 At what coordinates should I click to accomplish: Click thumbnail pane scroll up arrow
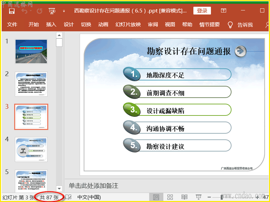[x=59, y=35]
